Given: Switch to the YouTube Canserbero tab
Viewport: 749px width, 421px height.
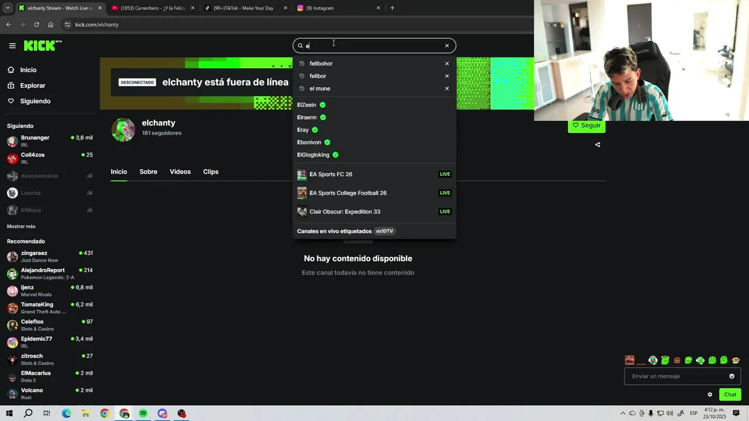Looking at the screenshot, I should click(x=154, y=8).
